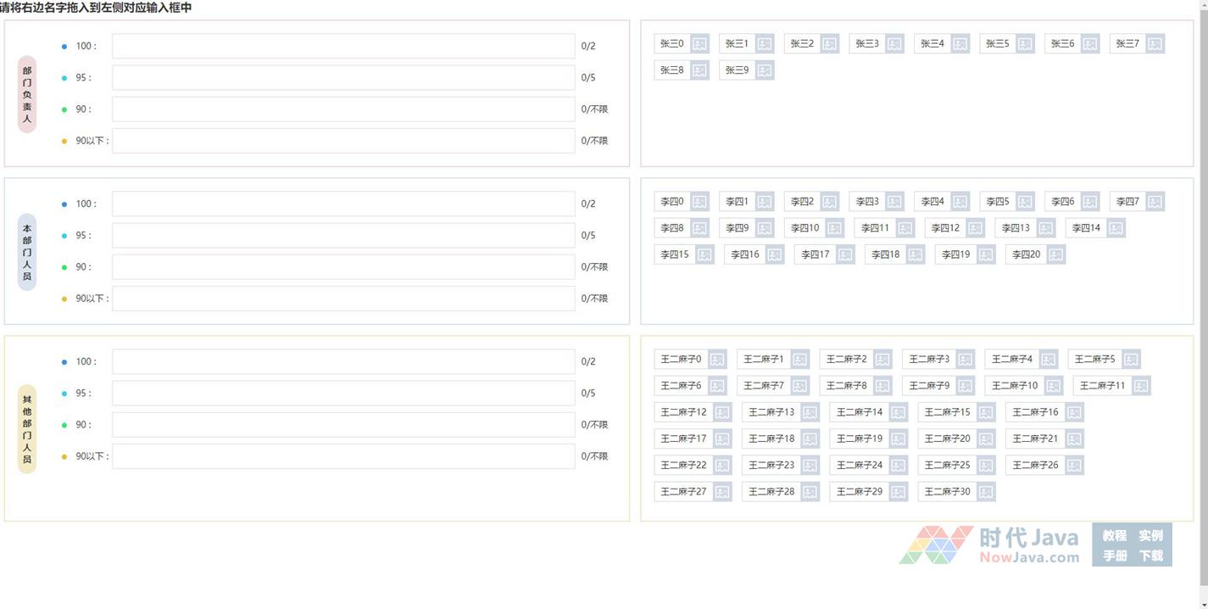The height and width of the screenshot is (609, 1208).
Task: Open the 教程 link in watermark
Action: click(x=1114, y=535)
